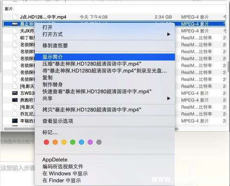This screenshot has height=186, width=230.
Task: Click the 2.34 GB size cell
Action: click(x=163, y=17)
